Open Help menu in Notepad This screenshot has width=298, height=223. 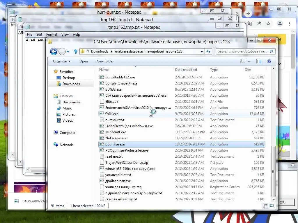point(76,35)
